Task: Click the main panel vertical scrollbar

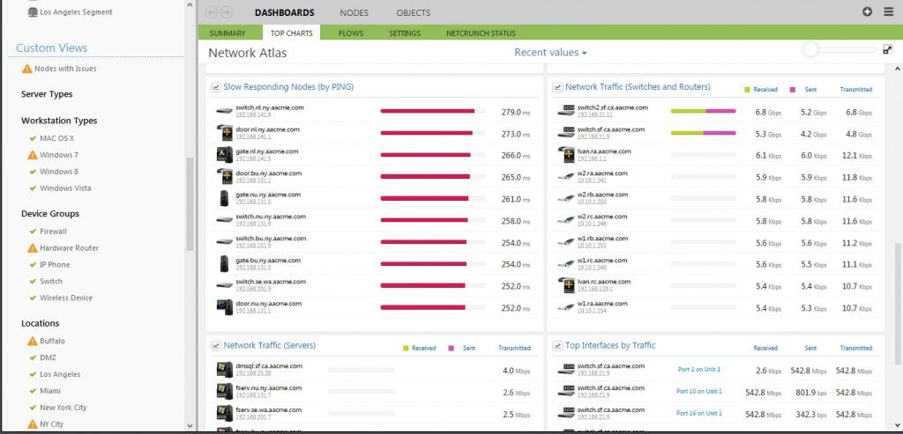Action: pos(897,303)
